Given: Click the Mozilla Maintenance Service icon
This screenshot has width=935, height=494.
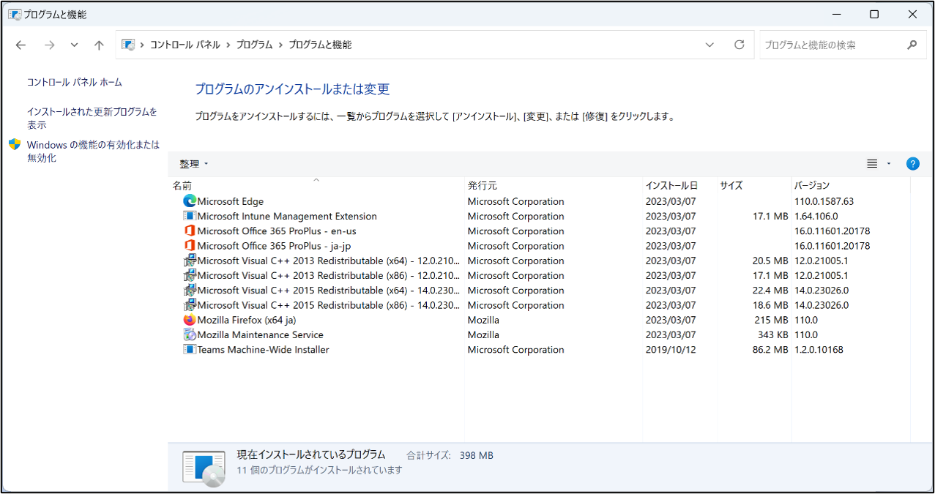Looking at the screenshot, I should pos(190,335).
